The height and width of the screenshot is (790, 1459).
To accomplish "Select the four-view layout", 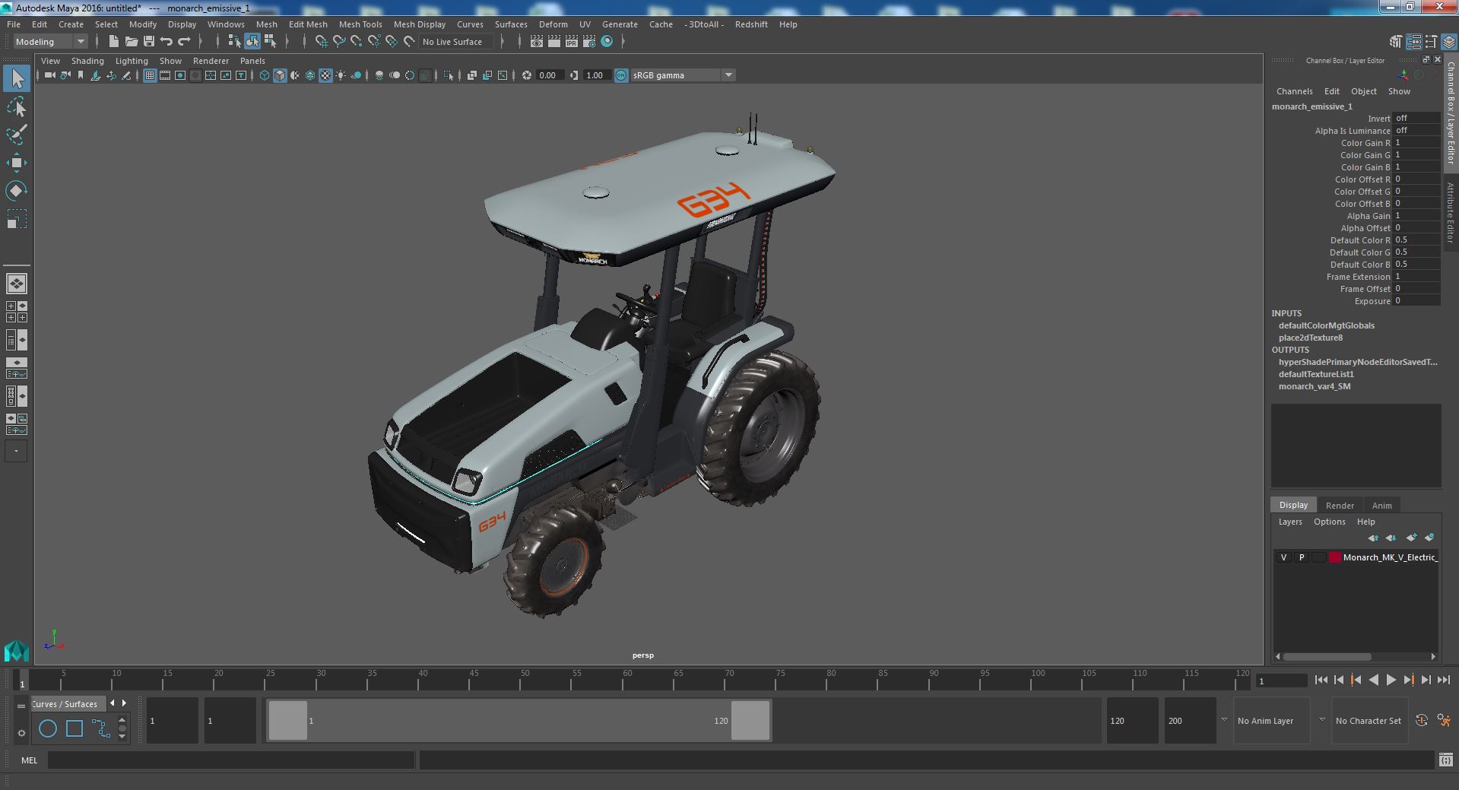I will 17,312.
